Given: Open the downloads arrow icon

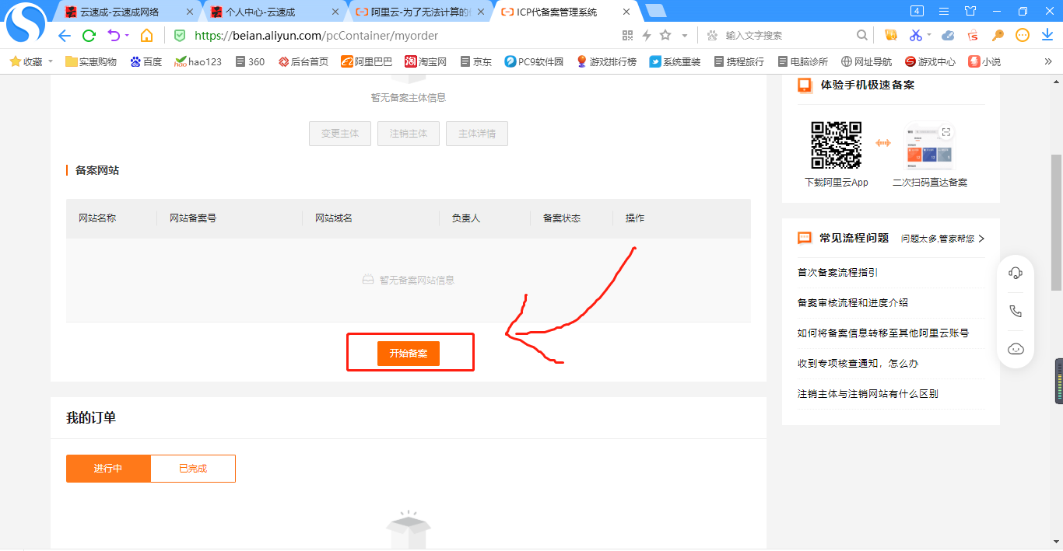Looking at the screenshot, I should coord(1047,35).
